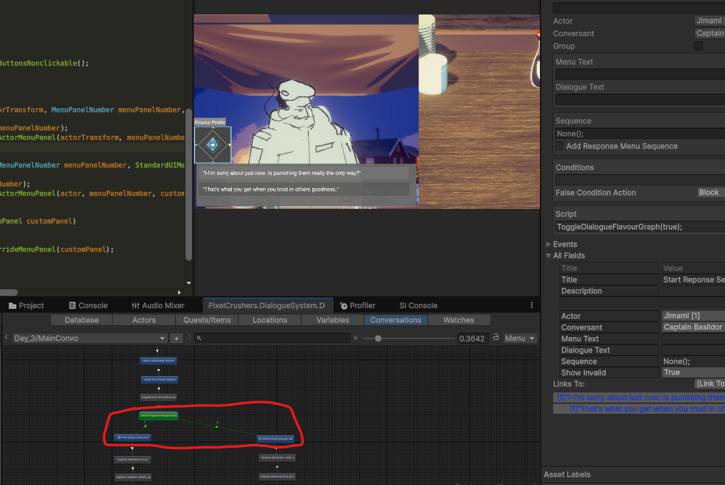
Task: Follow the "I-I'm sorry about just now" link
Action: (x=639, y=398)
